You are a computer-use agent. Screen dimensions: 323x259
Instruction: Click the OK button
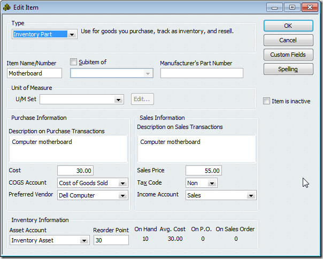288,26
